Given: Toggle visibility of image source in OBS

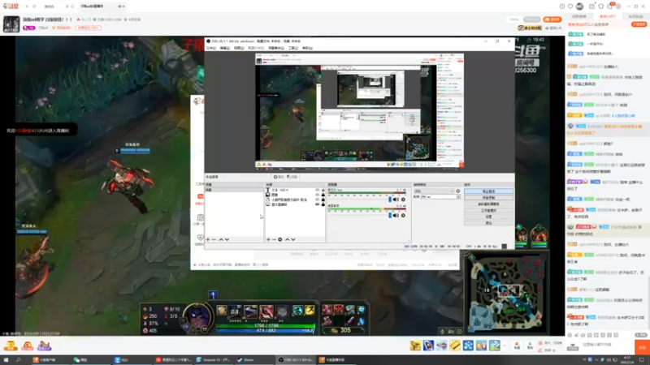Looking at the screenshot, I should (318, 195).
